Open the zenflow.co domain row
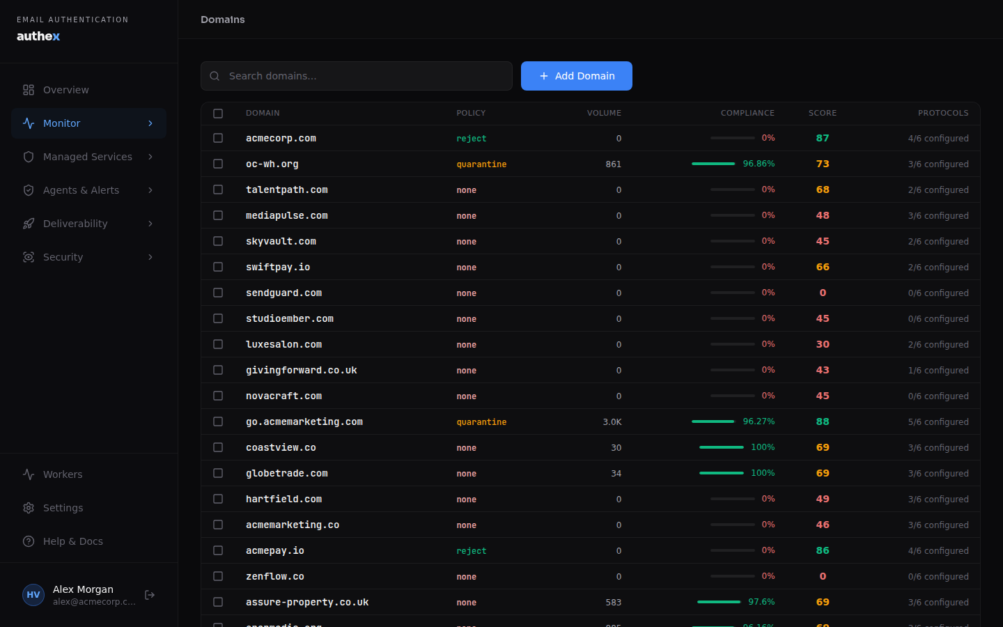This screenshot has height=627, width=1003. (591, 576)
